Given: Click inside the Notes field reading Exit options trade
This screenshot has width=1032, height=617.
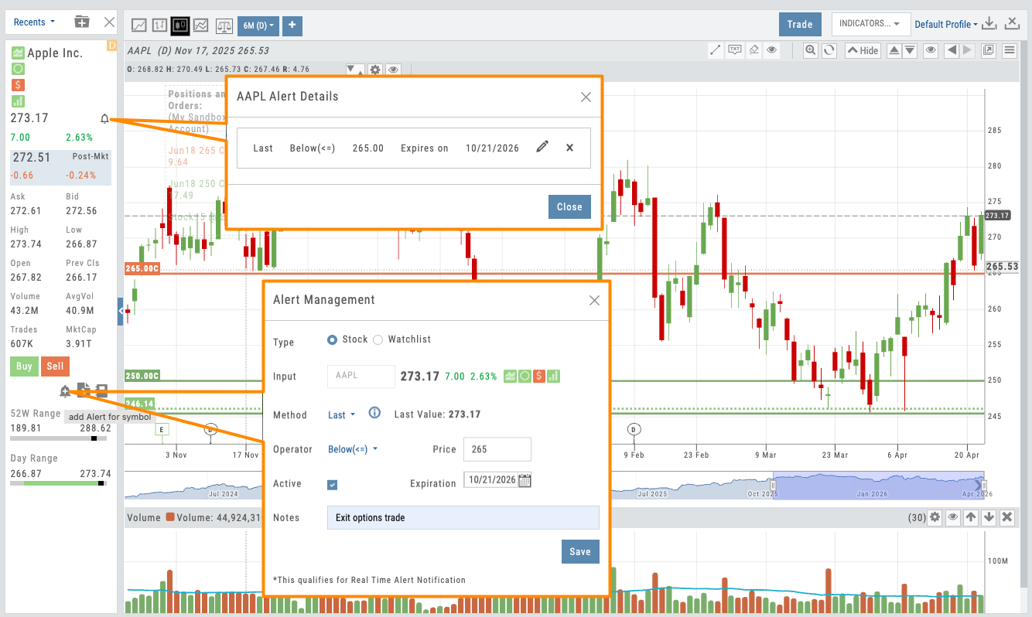Looking at the screenshot, I should [463, 517].
